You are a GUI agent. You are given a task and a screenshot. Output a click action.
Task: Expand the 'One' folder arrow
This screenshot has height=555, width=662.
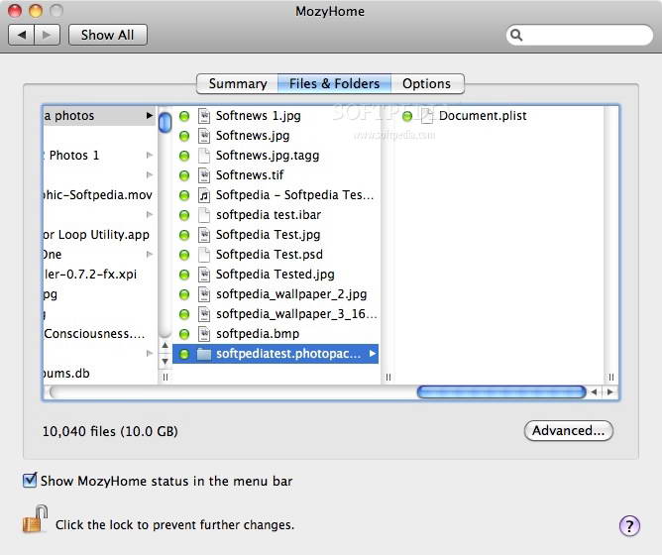(x=149, y=255)
